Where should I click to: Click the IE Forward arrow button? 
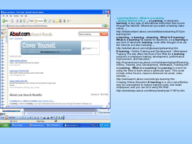pyautogui.click(x=12, y=21)
